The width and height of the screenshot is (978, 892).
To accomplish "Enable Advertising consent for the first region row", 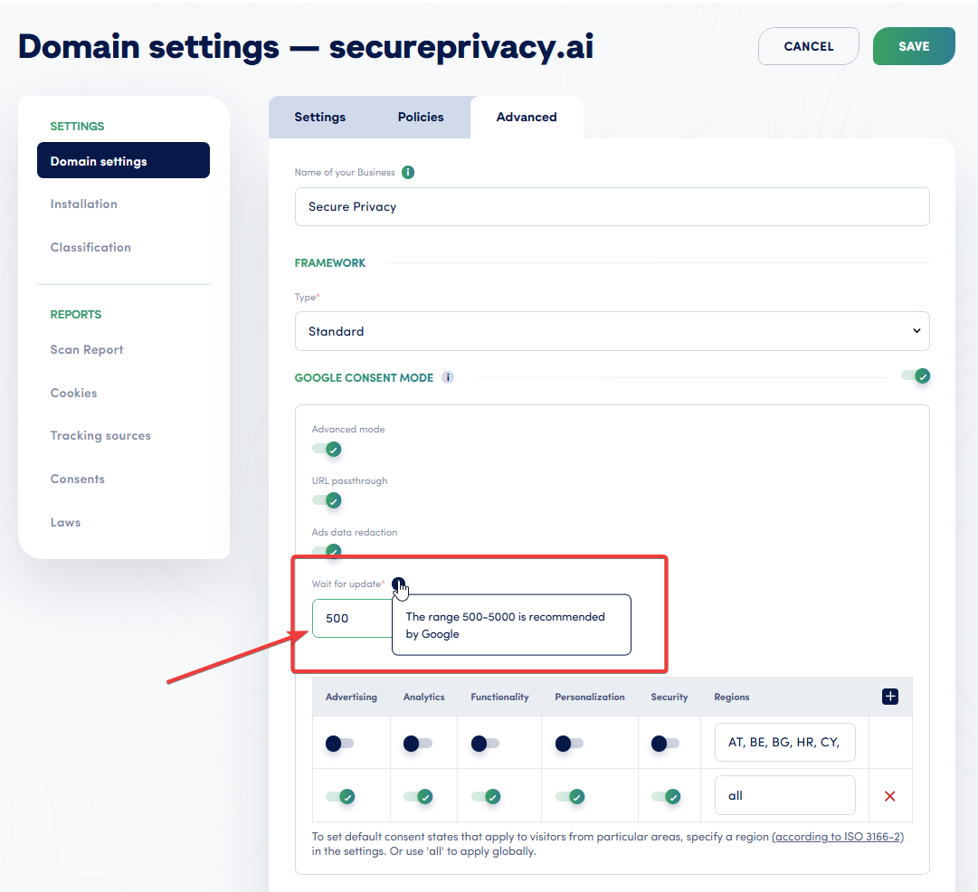I will point(338,743).
